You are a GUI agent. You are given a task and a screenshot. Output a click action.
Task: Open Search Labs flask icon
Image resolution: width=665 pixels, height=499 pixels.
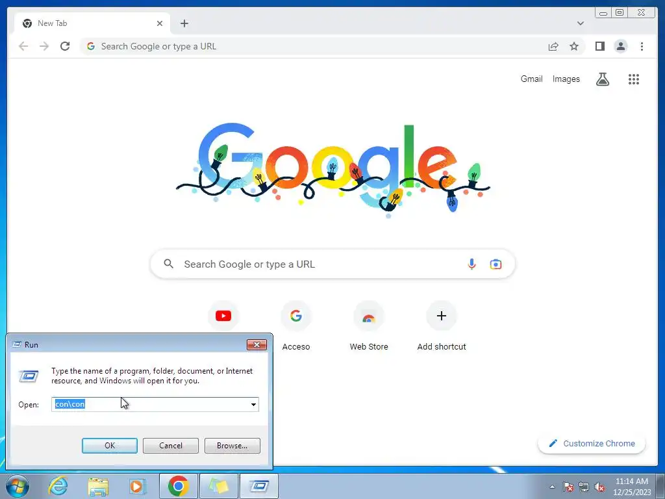pyautogui.click(x=602, y=79)
